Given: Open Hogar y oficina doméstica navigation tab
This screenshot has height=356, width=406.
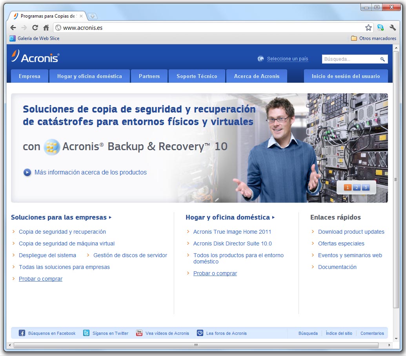Looking at the screenshot, I should 89,76.
